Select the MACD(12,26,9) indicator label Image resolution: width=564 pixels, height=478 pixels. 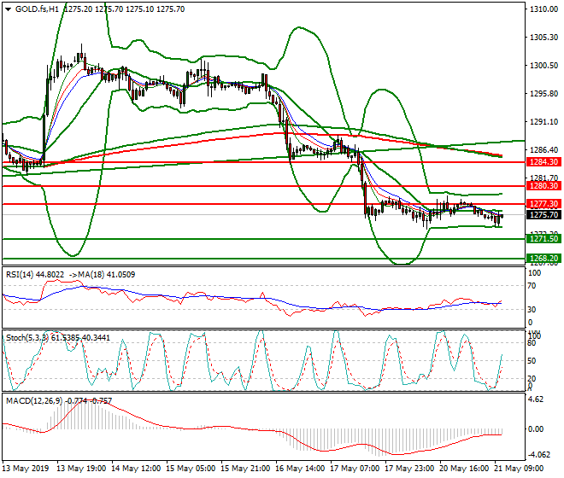point(59,400)
